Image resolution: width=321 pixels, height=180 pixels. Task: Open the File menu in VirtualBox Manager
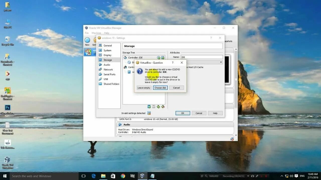87,33
